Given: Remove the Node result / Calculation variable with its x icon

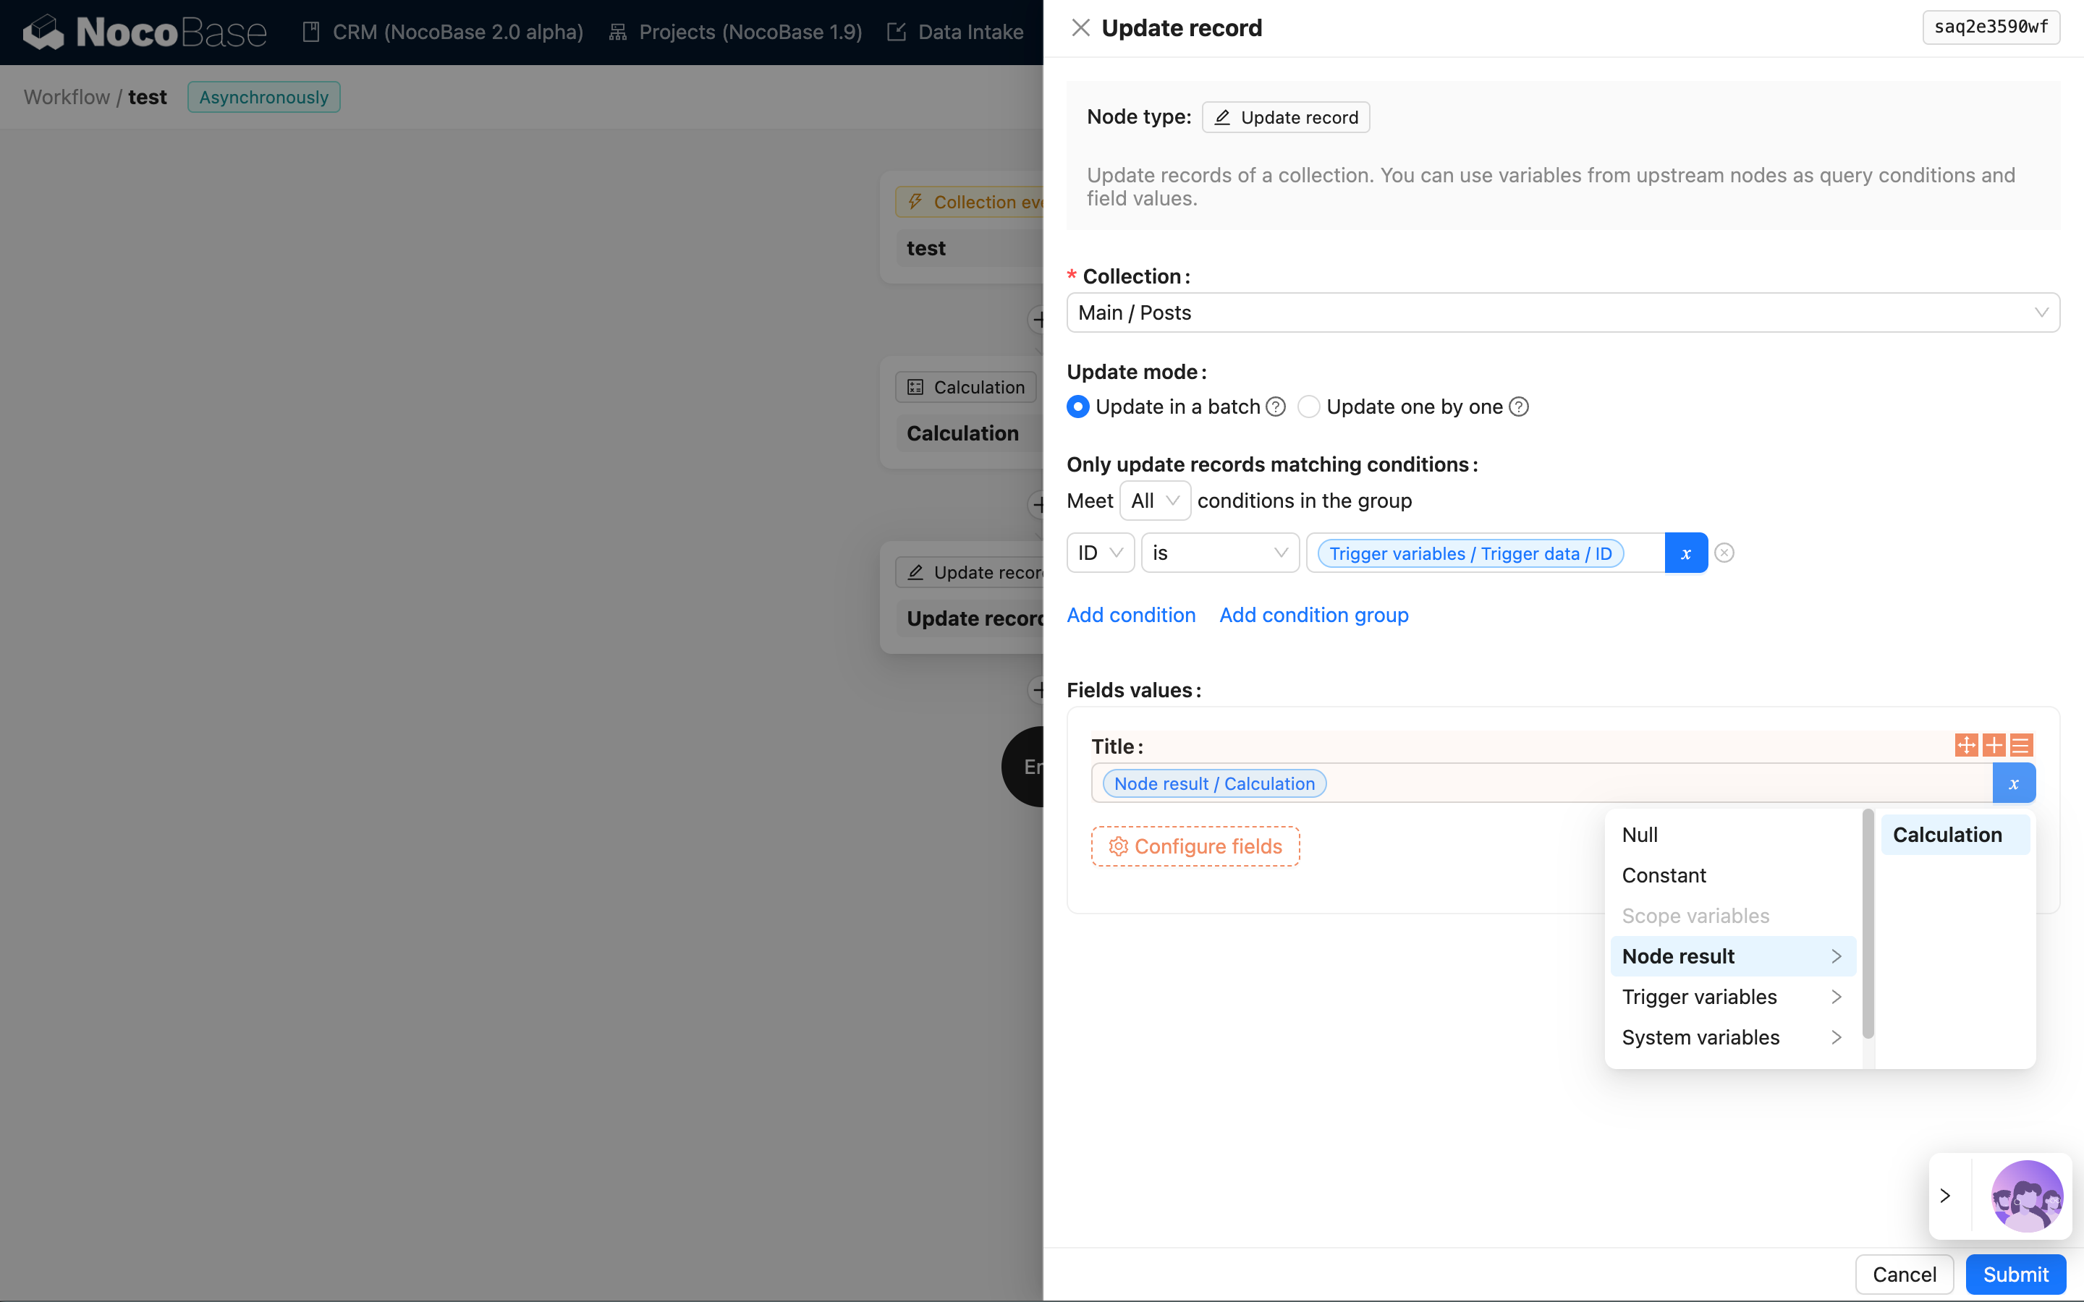Looking at the screenshot, I should (2013, 783).
